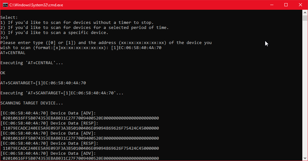308x161 pixels.
Task: Click the first hex payload starting with 02010616FF
Action: [81, 118]
